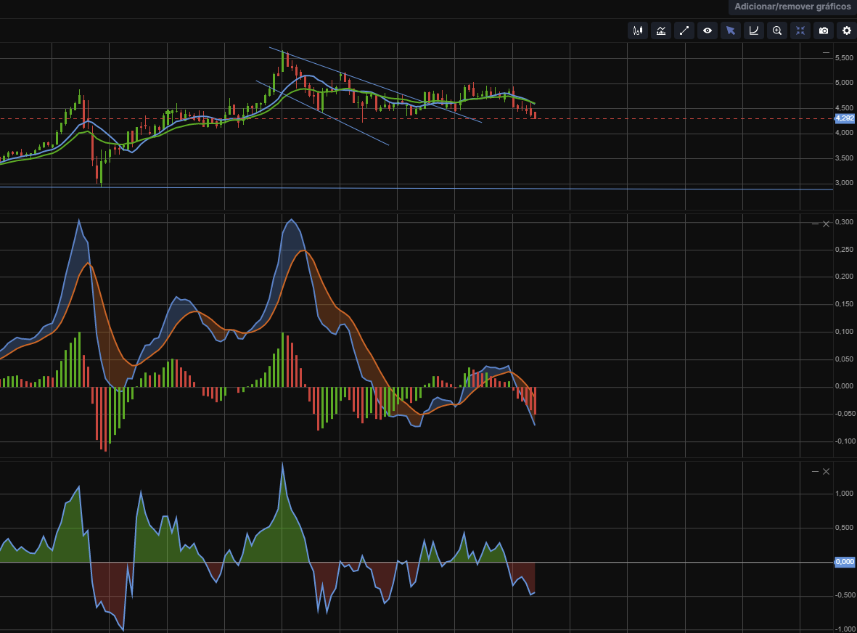Click the 0,000 value label in the bottom panel

point(844,562)
